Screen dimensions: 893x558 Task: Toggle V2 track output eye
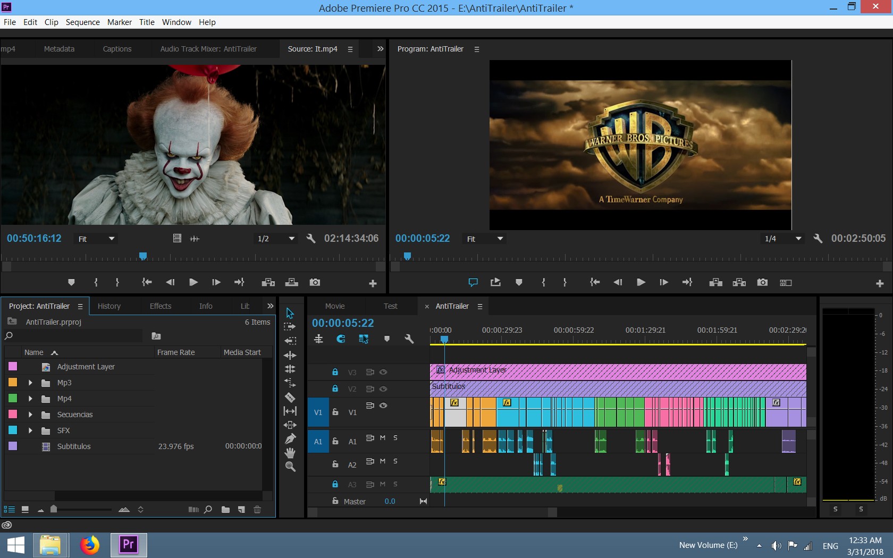click(383, 388)
